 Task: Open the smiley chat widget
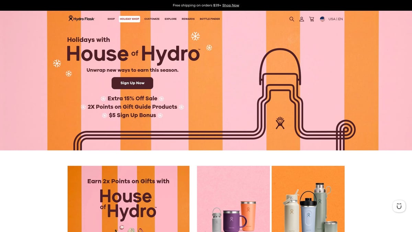click(399, 206)
